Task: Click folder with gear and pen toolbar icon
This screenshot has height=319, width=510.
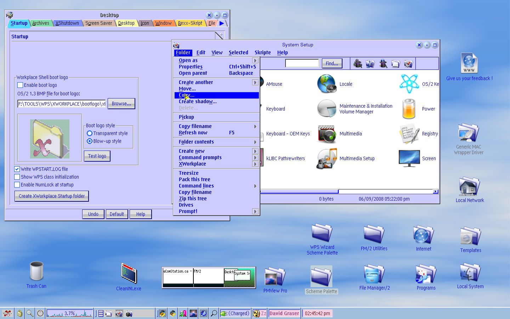Action: point(408,63)
